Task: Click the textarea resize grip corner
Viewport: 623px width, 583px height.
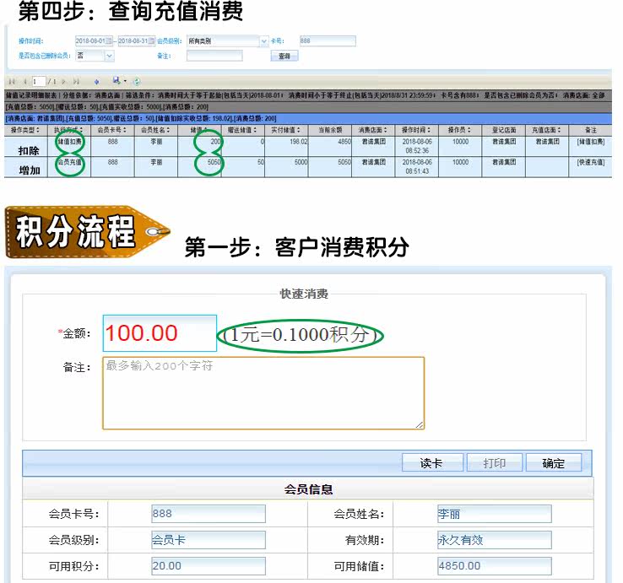Action: (x=420, y=425)
